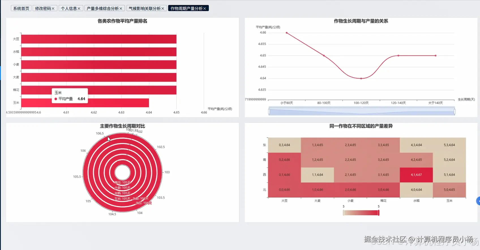Click heatmap cell 5,2,4.64

(x=449, y=160)
